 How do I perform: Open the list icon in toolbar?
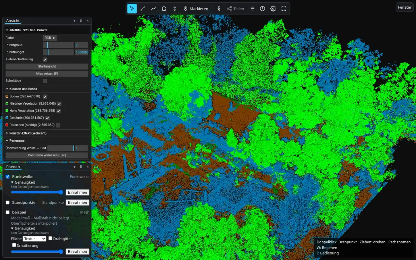click(252, 9)
